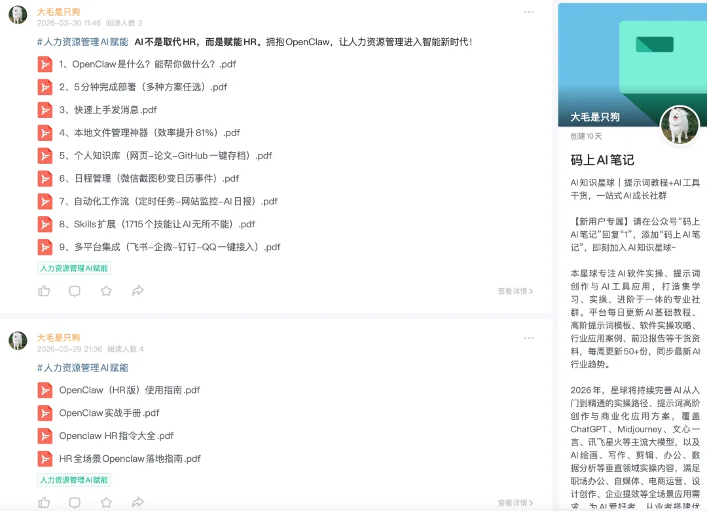Open OpenClaw（HR版）使用指南.pdf
The image size is (707, 511).
tap(130, 390)
